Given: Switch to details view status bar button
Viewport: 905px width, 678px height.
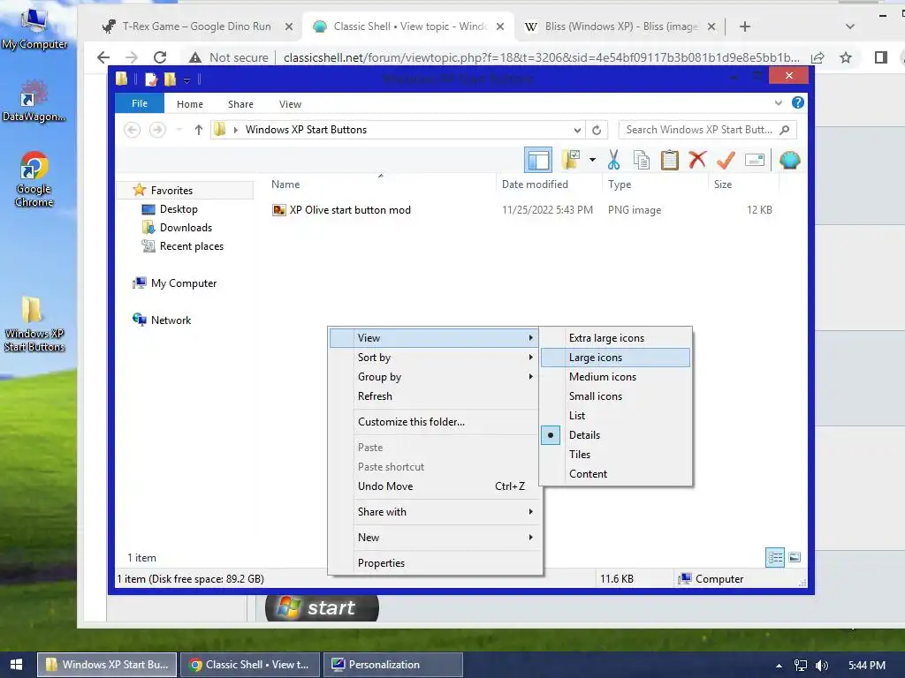Looking at the screenshot, I should 774,557.
